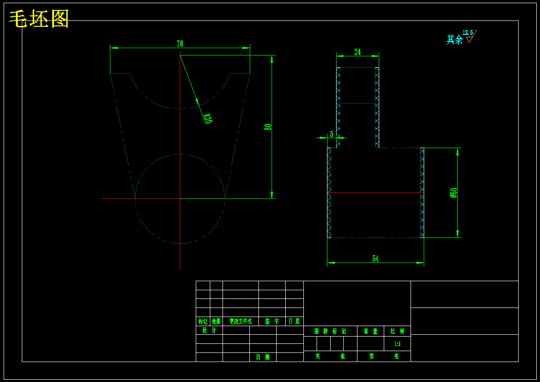540x382 pixels.
Task: Select the 共 character in sheet count
Action: coord(317,357)
